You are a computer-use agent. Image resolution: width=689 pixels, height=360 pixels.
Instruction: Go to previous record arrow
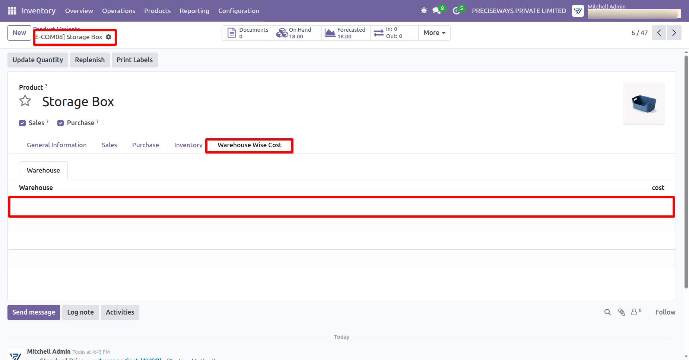tap(659, 33)
